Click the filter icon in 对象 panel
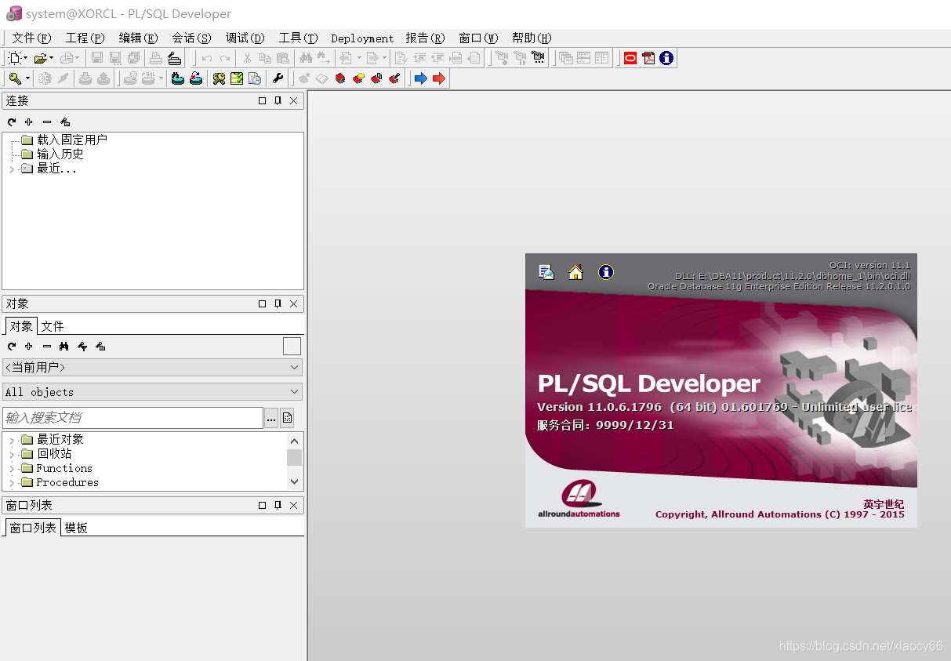The width and height of the screenshot is (951, 661). (82, 346)
